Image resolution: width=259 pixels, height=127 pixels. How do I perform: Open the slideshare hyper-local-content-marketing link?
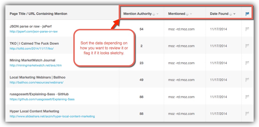[x=52, y=116]
